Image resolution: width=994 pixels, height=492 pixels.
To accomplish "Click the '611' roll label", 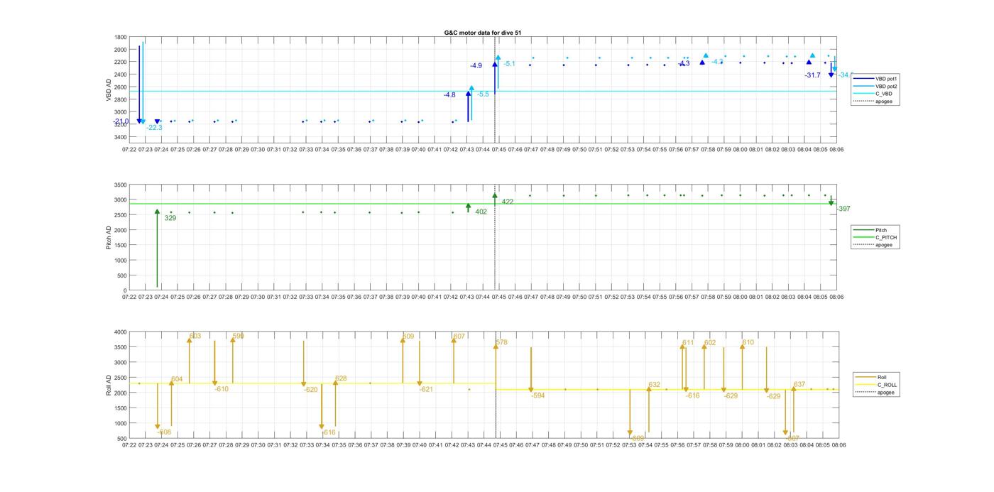I will pos(689,342).
